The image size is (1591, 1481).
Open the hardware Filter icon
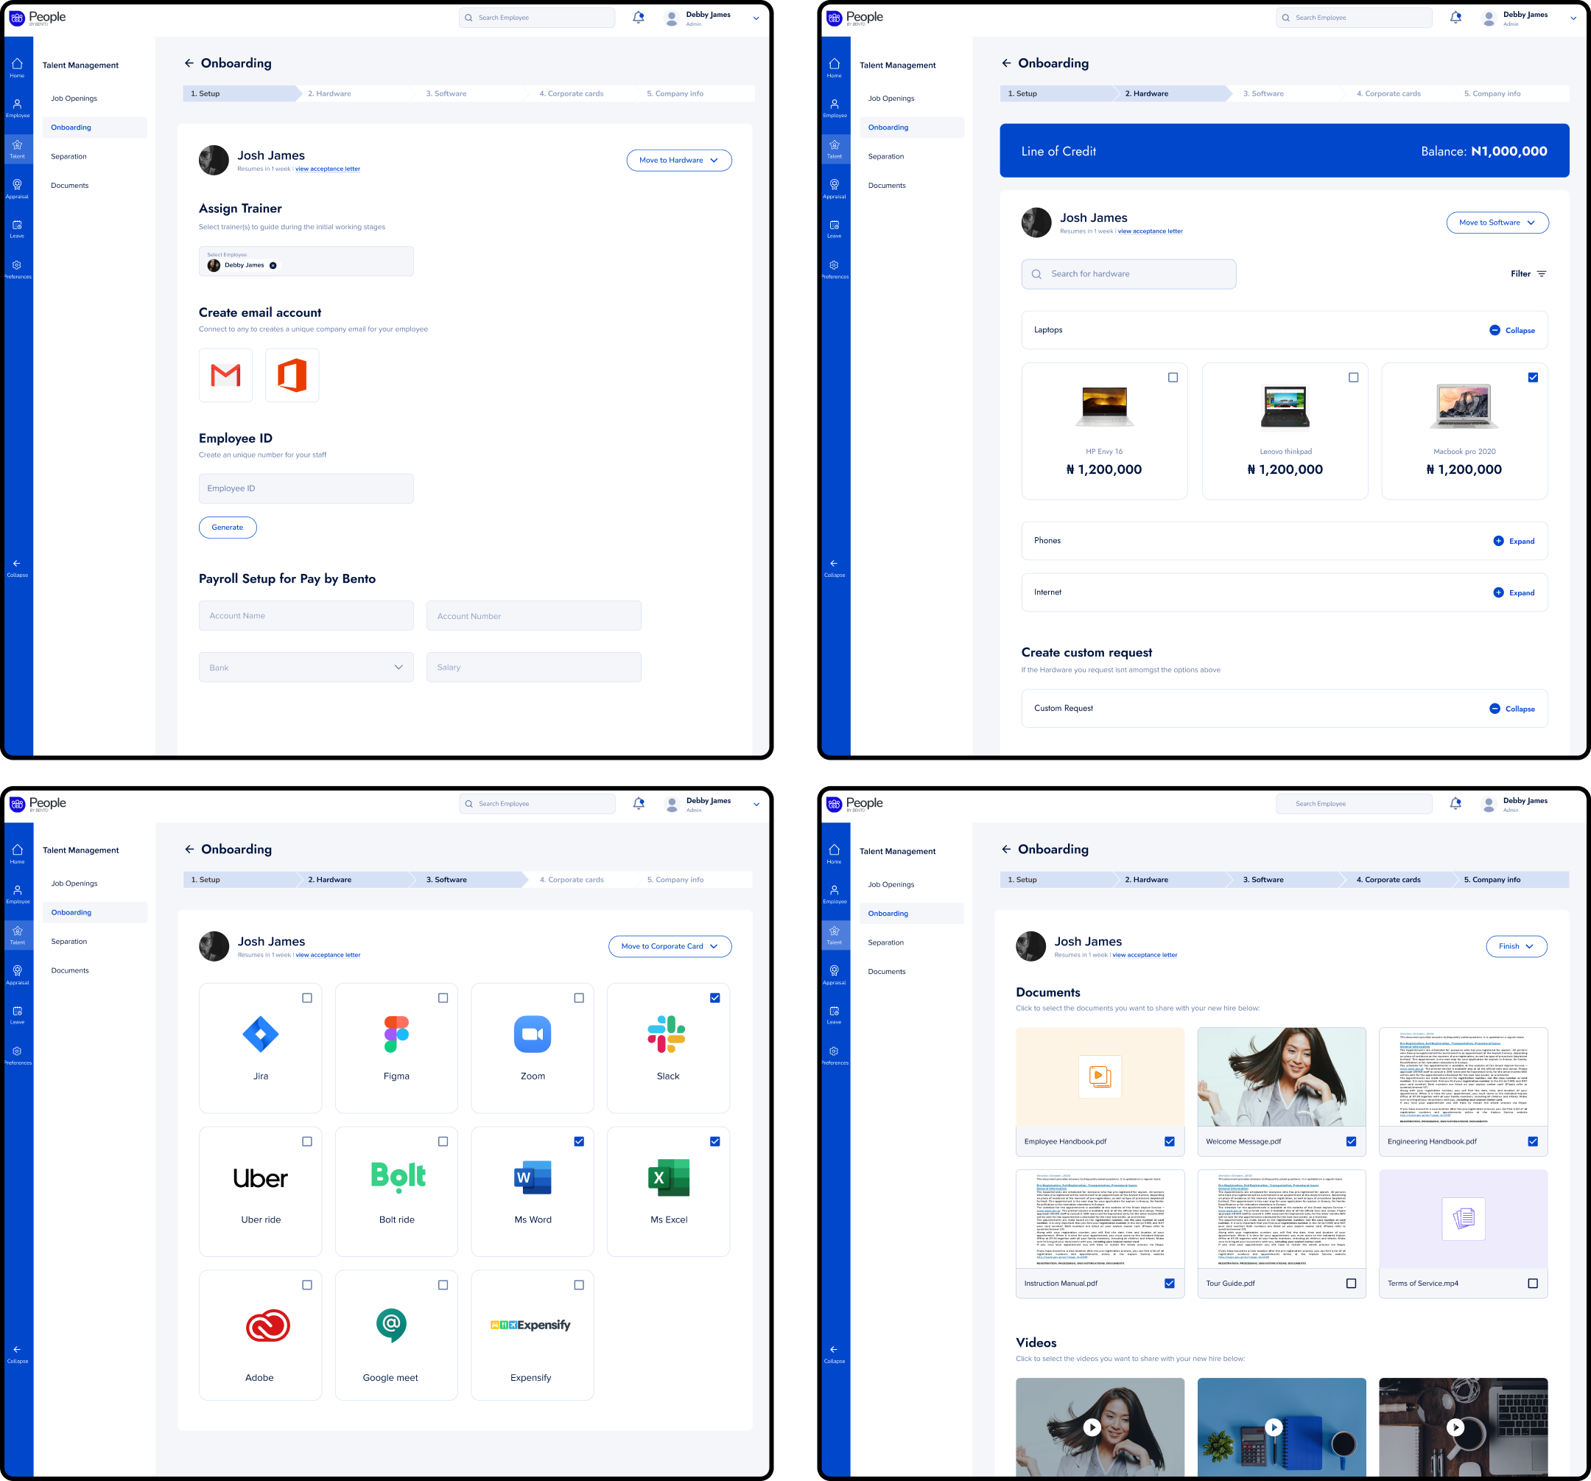(x=1542, y=274)
